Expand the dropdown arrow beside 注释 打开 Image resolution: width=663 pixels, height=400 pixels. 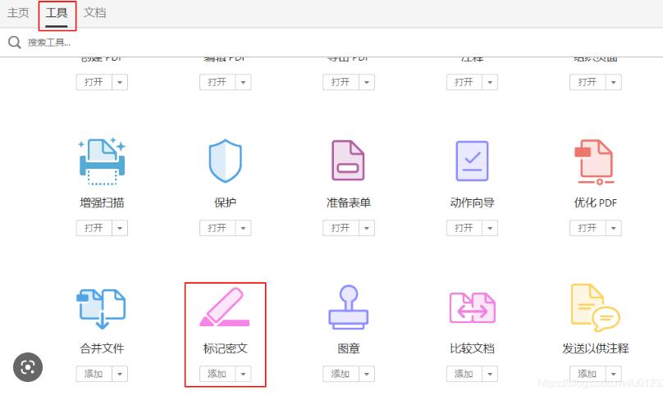click(490, 82)
